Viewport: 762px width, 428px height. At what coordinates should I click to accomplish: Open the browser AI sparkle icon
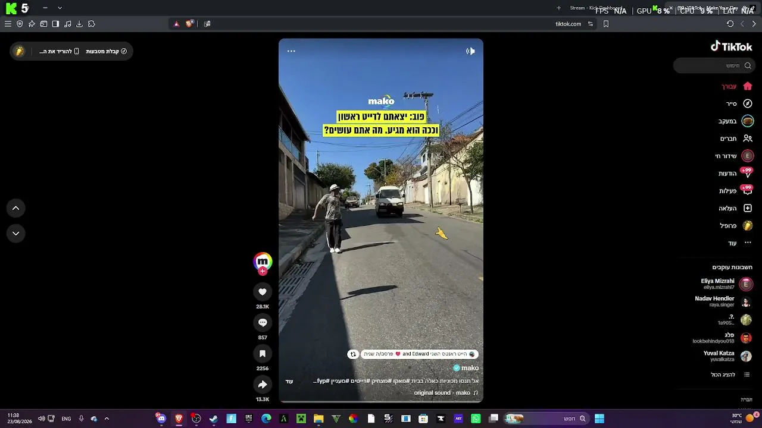32,24
